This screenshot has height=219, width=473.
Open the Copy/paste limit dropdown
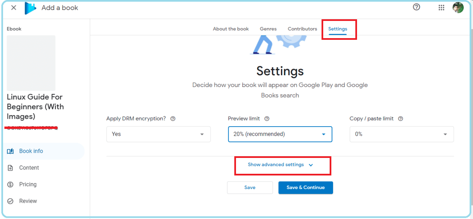point(402,134)
